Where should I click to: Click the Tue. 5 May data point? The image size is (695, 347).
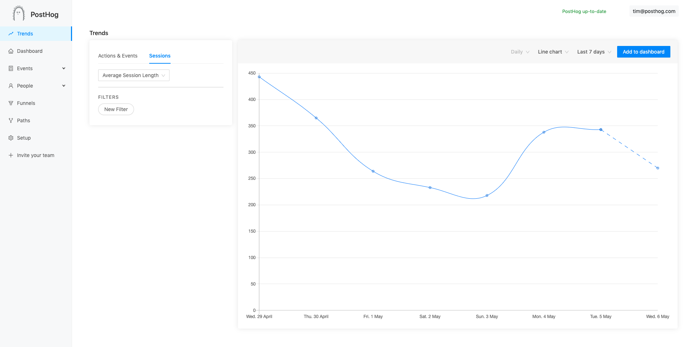point(601,130)
